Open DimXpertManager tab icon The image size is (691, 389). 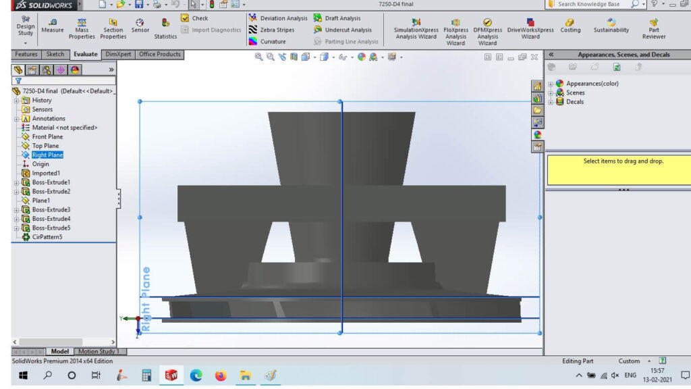(x=60, y=70)
